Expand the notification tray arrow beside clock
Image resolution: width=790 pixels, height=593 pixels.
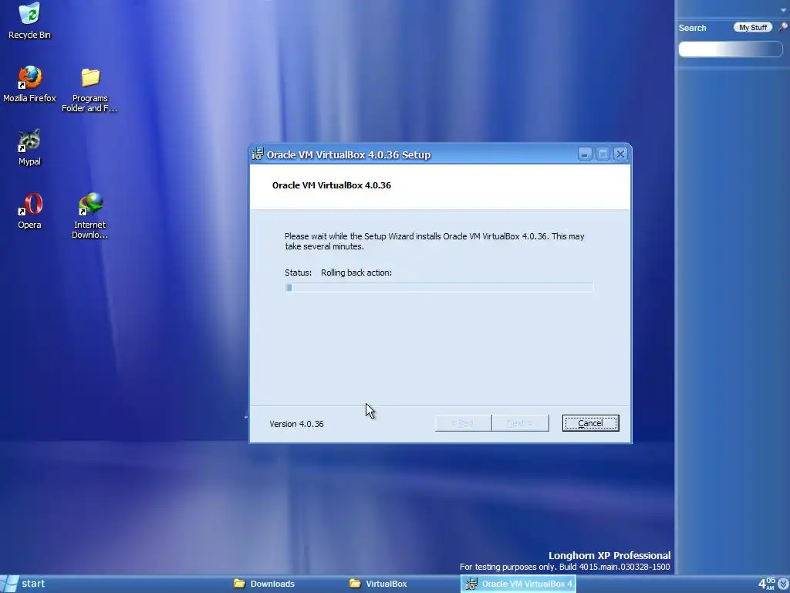(x=783, y=584)
